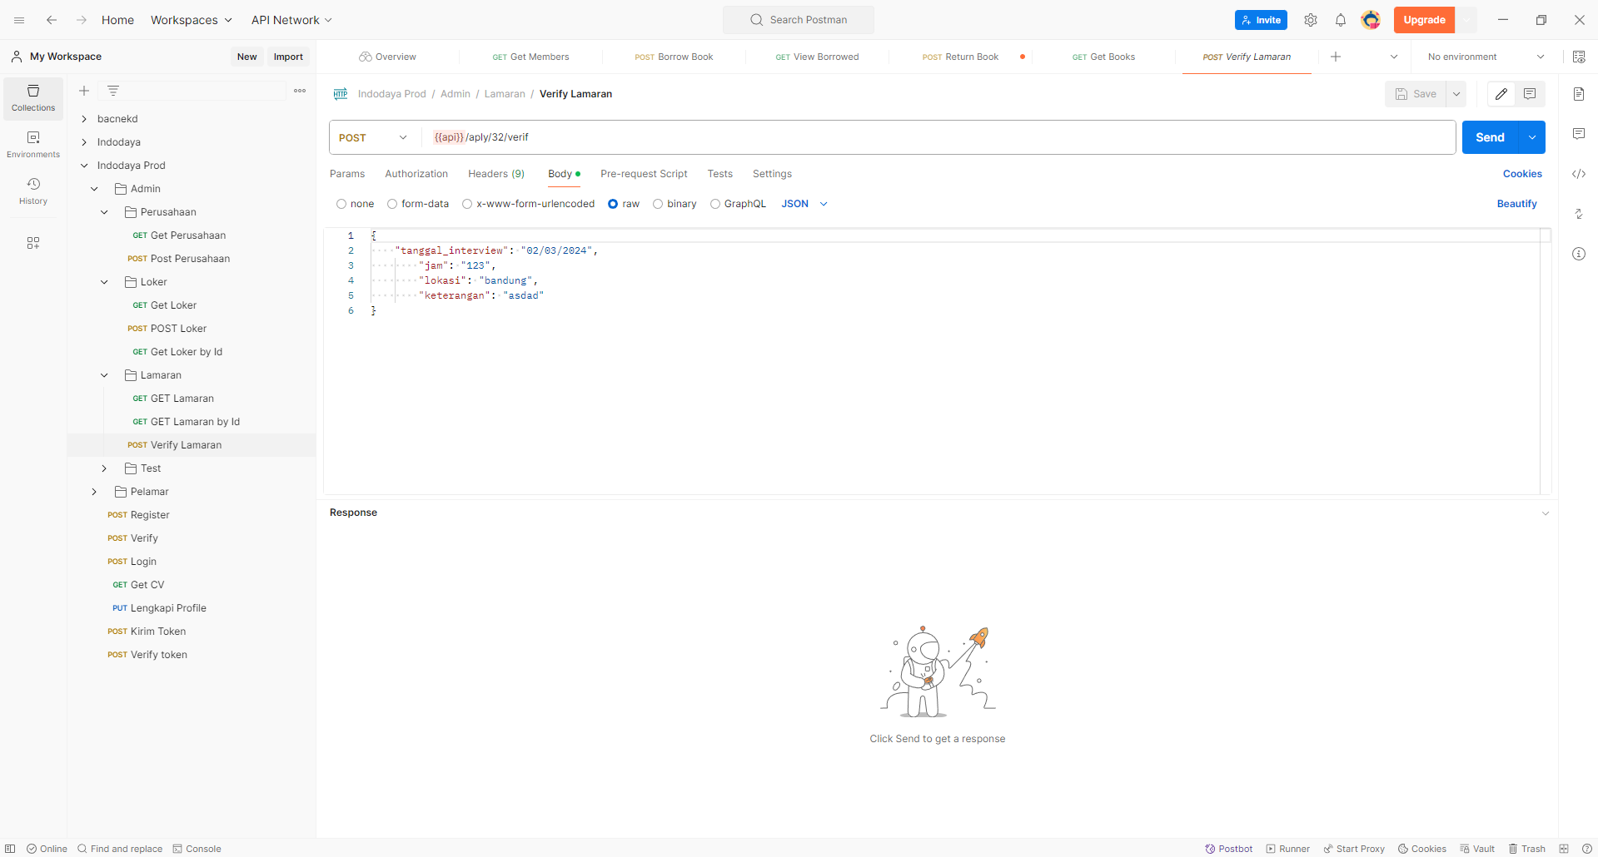Open the Documentation panel on the right
Viewport: 1598px width, 857px height.
pyautogui.click(x=1579, y=94)
